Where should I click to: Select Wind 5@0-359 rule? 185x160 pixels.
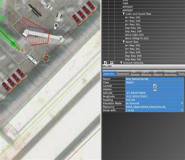[x=134, y=35]
